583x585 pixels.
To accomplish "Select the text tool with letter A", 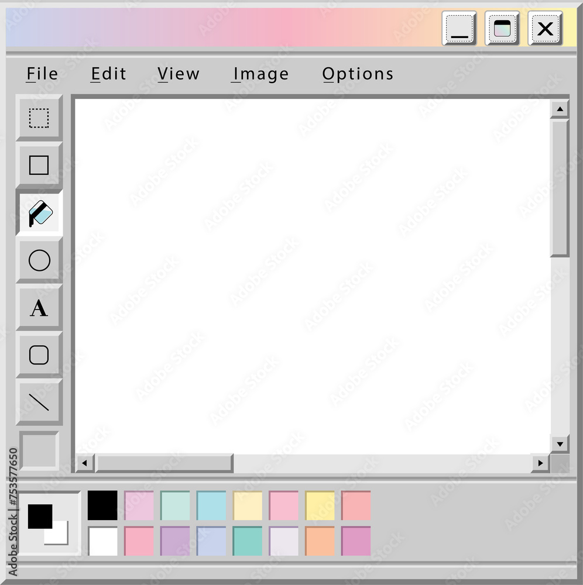I will (39, 308).
